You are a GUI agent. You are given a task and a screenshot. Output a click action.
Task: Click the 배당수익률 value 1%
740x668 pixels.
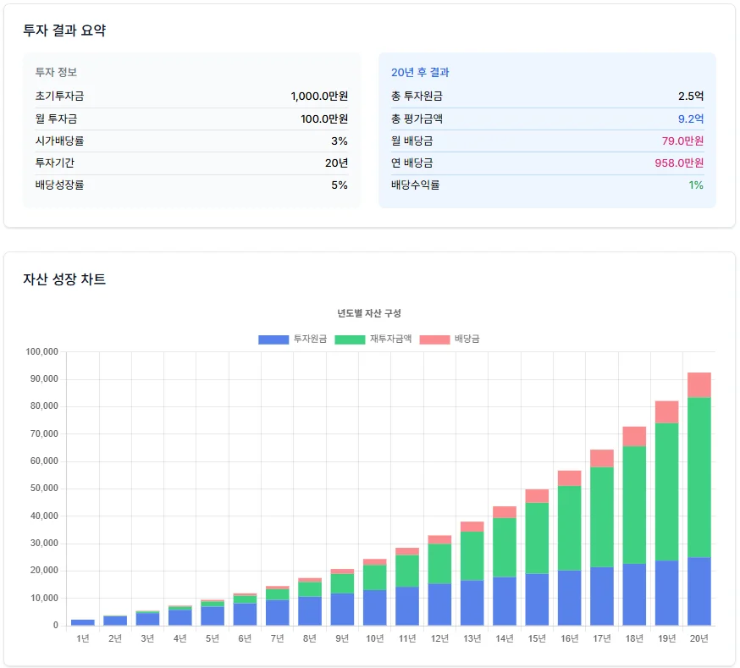click(695, 185)
